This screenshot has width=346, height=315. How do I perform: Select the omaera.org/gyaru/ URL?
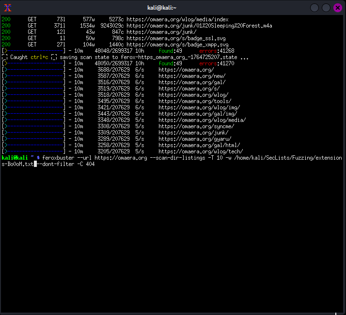tap(195, 139)
